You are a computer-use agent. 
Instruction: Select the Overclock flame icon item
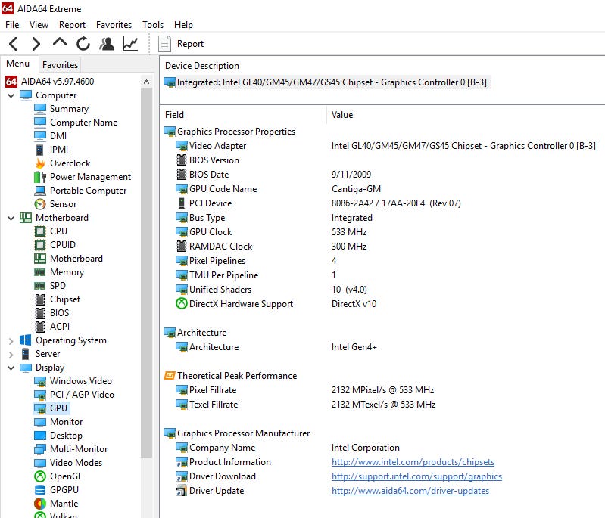click(x=69, y=163)
